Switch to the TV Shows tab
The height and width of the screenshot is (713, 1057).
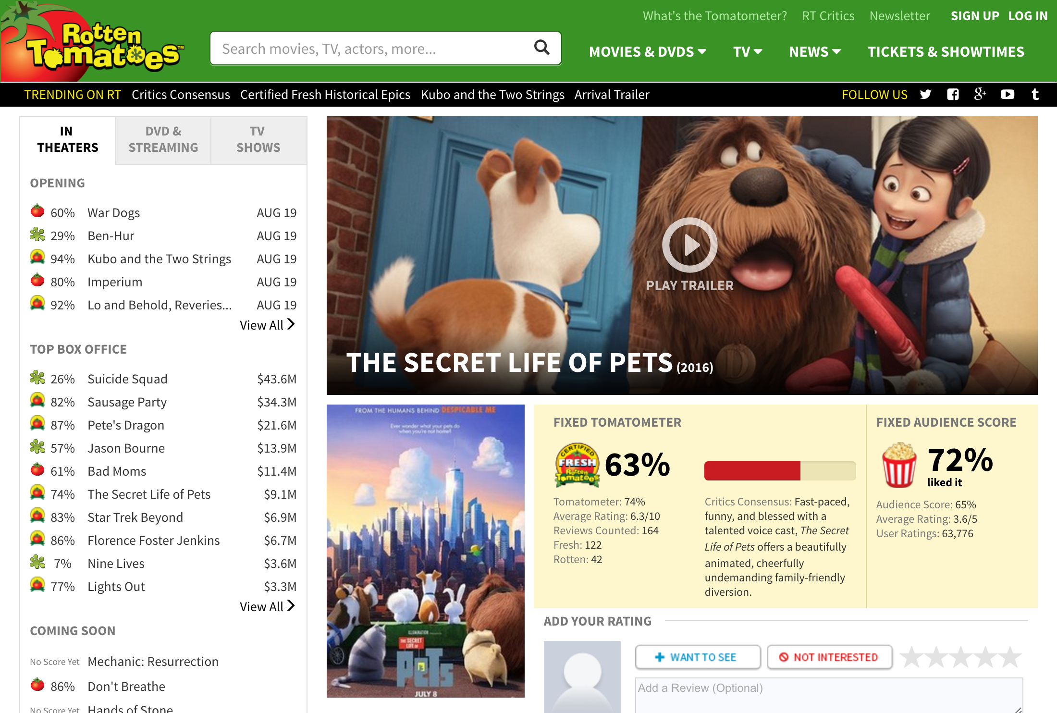[258, 140]
